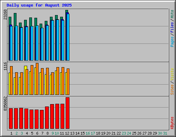This screenshot has width=176, height=137.
Task: Click the 23268 hits axis value
Action: 5,14
